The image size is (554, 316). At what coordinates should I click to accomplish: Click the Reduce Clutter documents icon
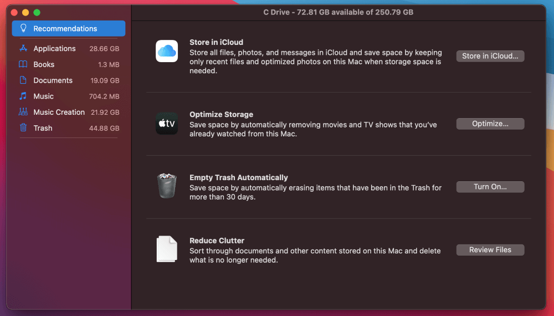tap(167, 249)
